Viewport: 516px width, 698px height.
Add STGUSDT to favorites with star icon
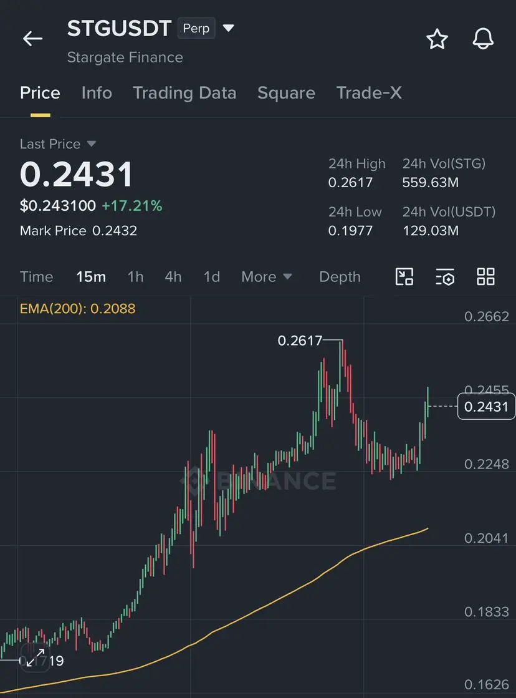coord(437,39)
